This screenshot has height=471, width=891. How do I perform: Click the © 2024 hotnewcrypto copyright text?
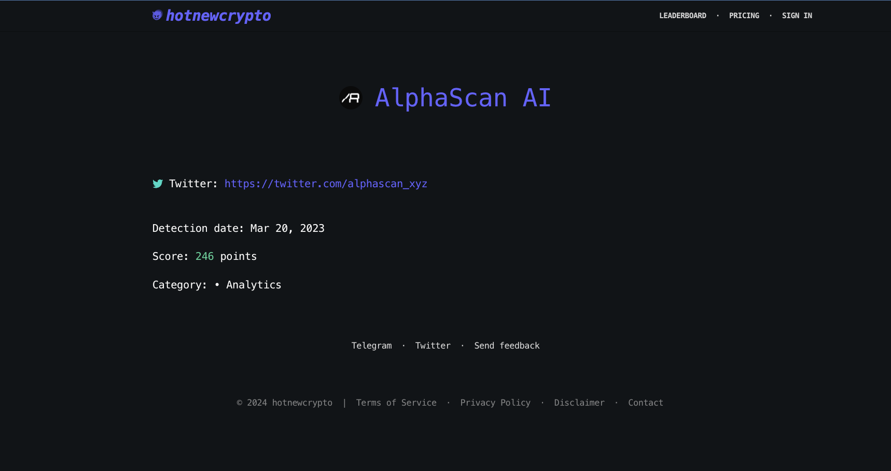pos(284,403)
